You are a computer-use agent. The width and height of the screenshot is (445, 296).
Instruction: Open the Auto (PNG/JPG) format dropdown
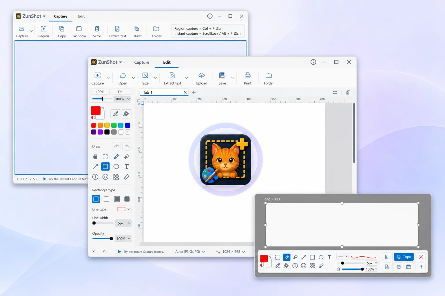(x=190, y=251)
